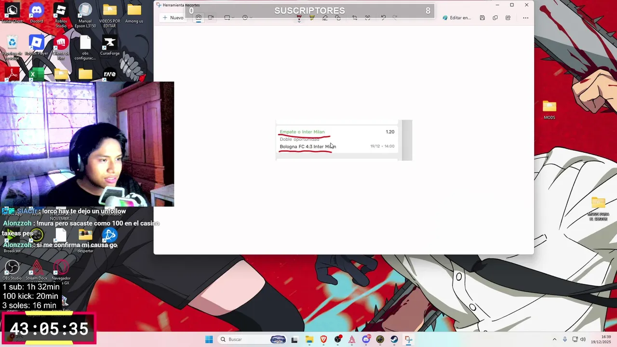Copy the snip to clipboard
The image size is (617, 347).
495,18
